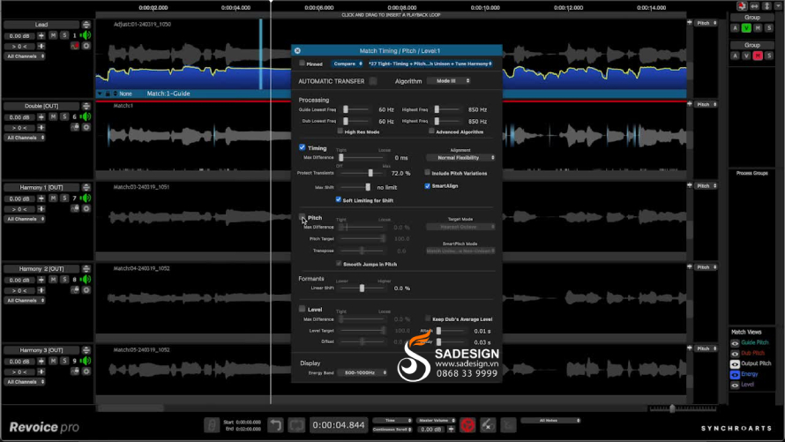Click the Lead track collapse handle icon
This screenshot has height=442, width=785.
pos(86,25)
